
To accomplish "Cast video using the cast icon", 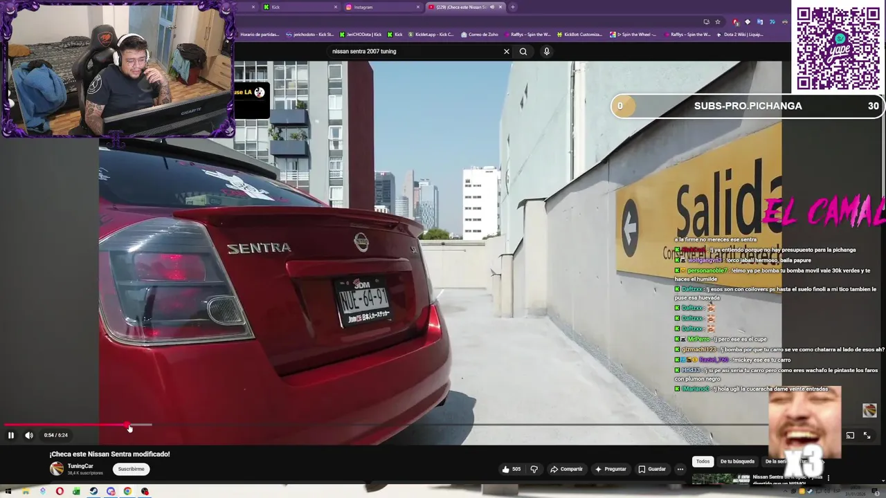I will (x=850, y=435).
